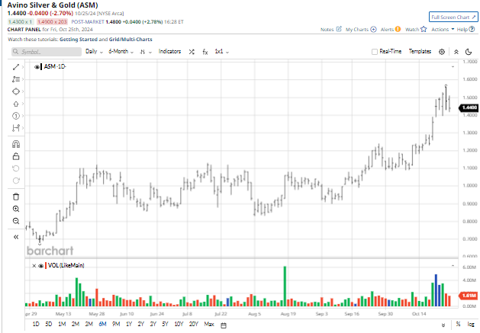Select the trend line drawing tool

[x=16, y=67]
